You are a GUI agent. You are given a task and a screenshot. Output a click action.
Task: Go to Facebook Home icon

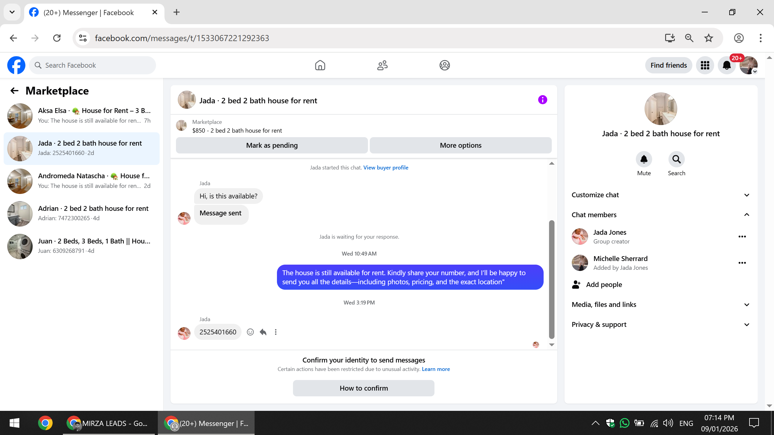[320, 65]
